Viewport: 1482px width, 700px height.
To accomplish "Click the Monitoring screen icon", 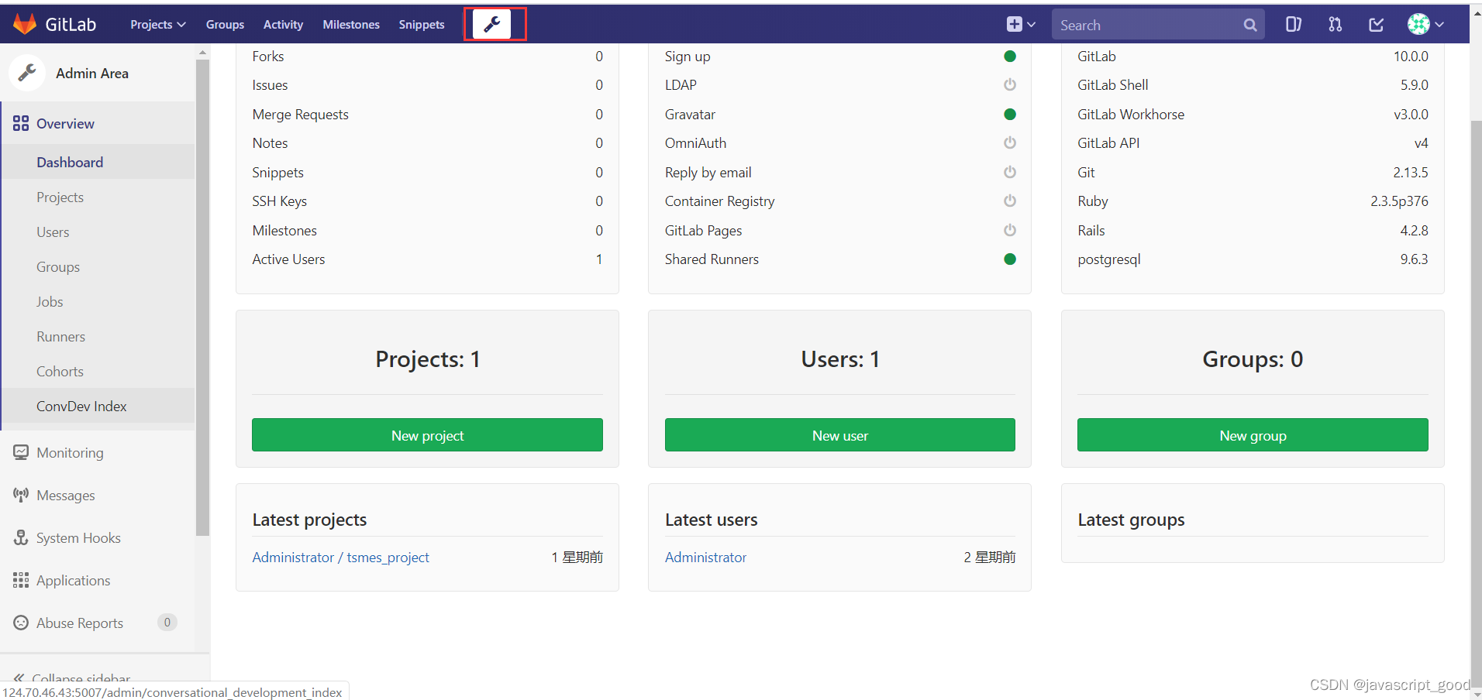I will click(x=21, y=452).
